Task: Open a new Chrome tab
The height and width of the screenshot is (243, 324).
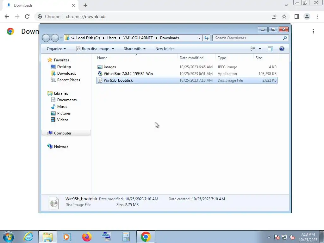Action: 85,5
